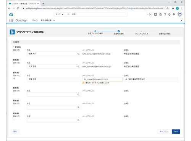Screen dimensions: 191x141
Task: Enable direct input for signer 2
Action: [14, 66]
